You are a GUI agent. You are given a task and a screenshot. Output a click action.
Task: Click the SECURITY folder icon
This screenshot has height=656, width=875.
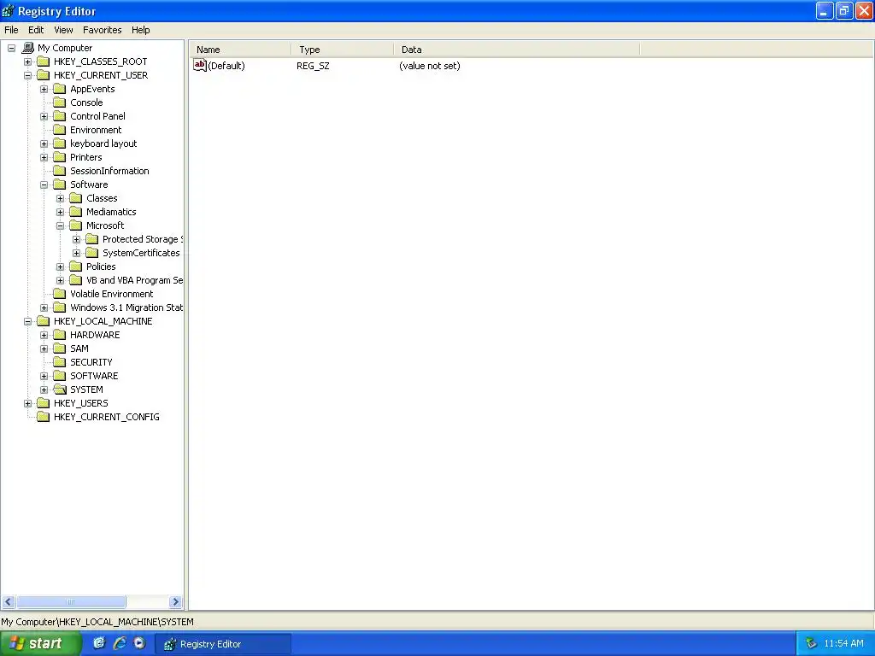[59, 362]
